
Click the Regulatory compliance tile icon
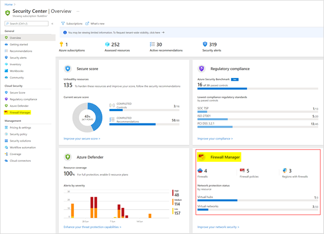click(202, 68)
